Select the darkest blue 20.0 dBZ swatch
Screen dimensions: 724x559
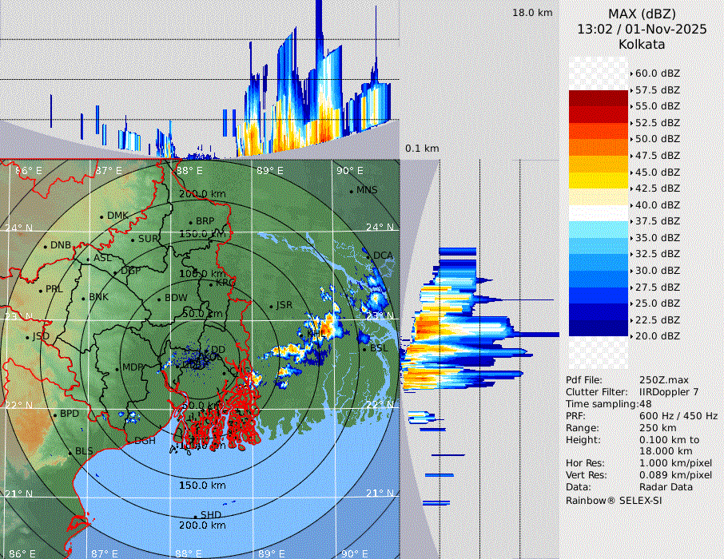pos(599,327)
